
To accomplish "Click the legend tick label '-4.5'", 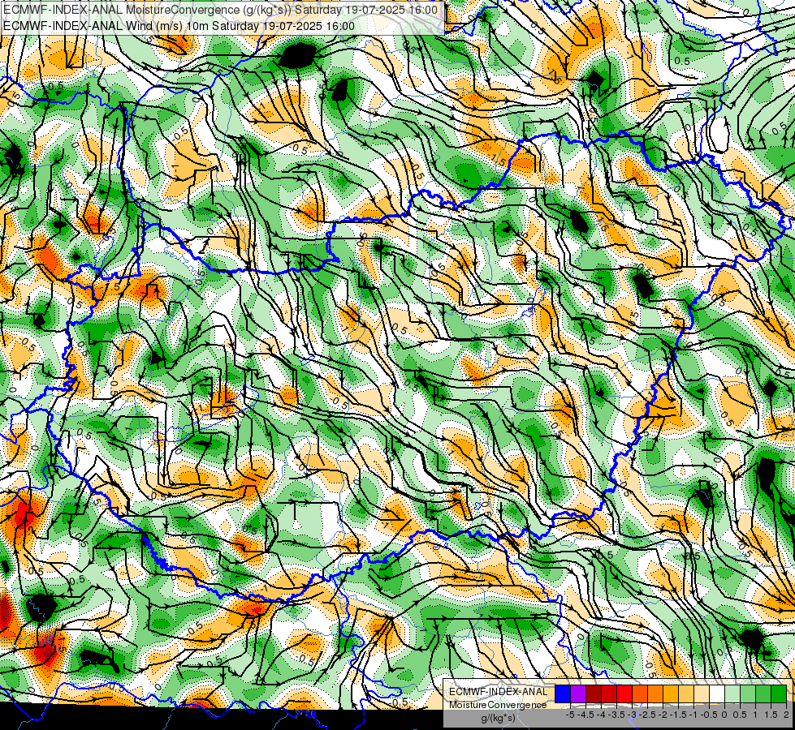I will [585, 715].
